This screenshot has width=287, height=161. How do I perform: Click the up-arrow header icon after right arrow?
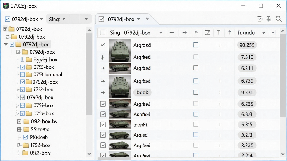point(196,33)
